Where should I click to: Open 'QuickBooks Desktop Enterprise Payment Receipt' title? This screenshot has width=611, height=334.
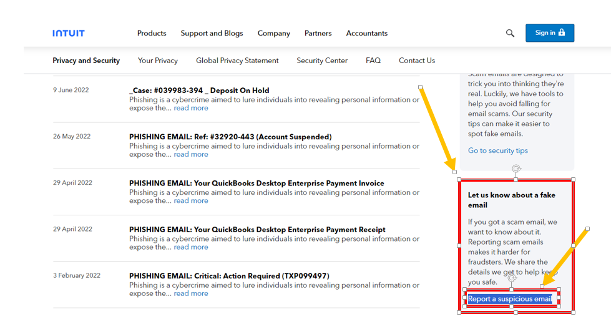pyautogui.click(x=257, y=230)
